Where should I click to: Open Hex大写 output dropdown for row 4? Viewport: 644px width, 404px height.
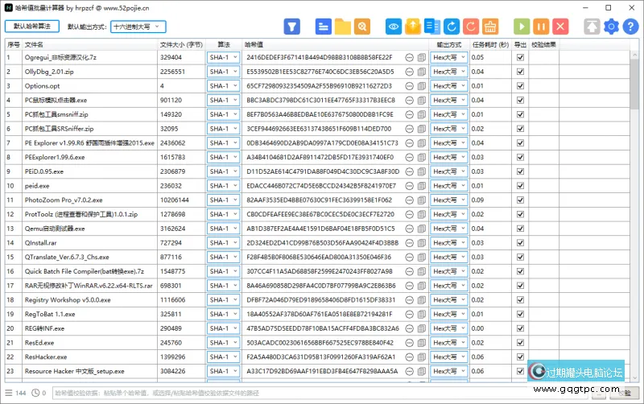pos(449,100)
